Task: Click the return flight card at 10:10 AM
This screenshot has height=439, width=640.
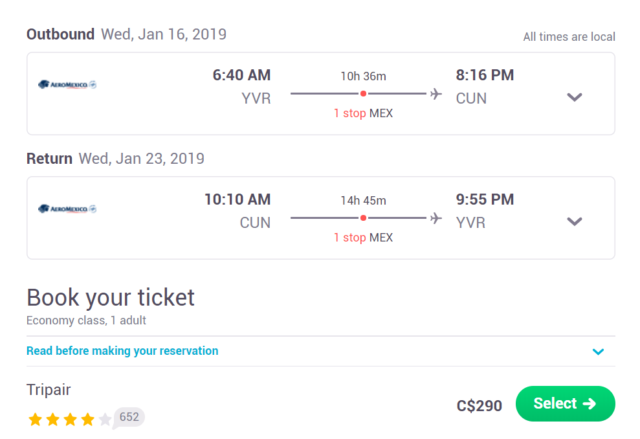Action: 321,218
